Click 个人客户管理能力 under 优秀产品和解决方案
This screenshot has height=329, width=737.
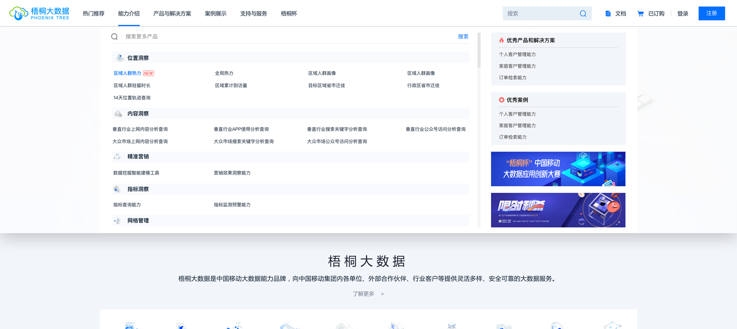[x=517, y=54]
